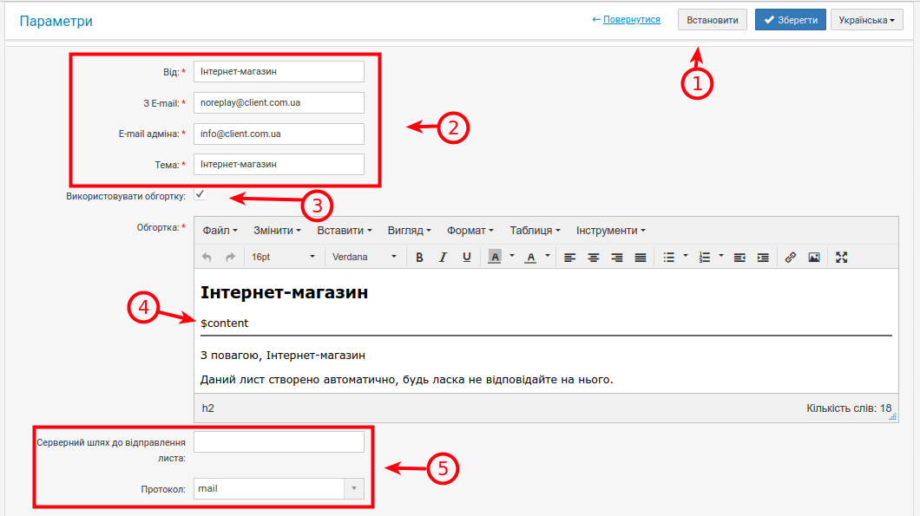Open numbered list style options
This screenshot has width=920, height=516.
tap(721, 256)
